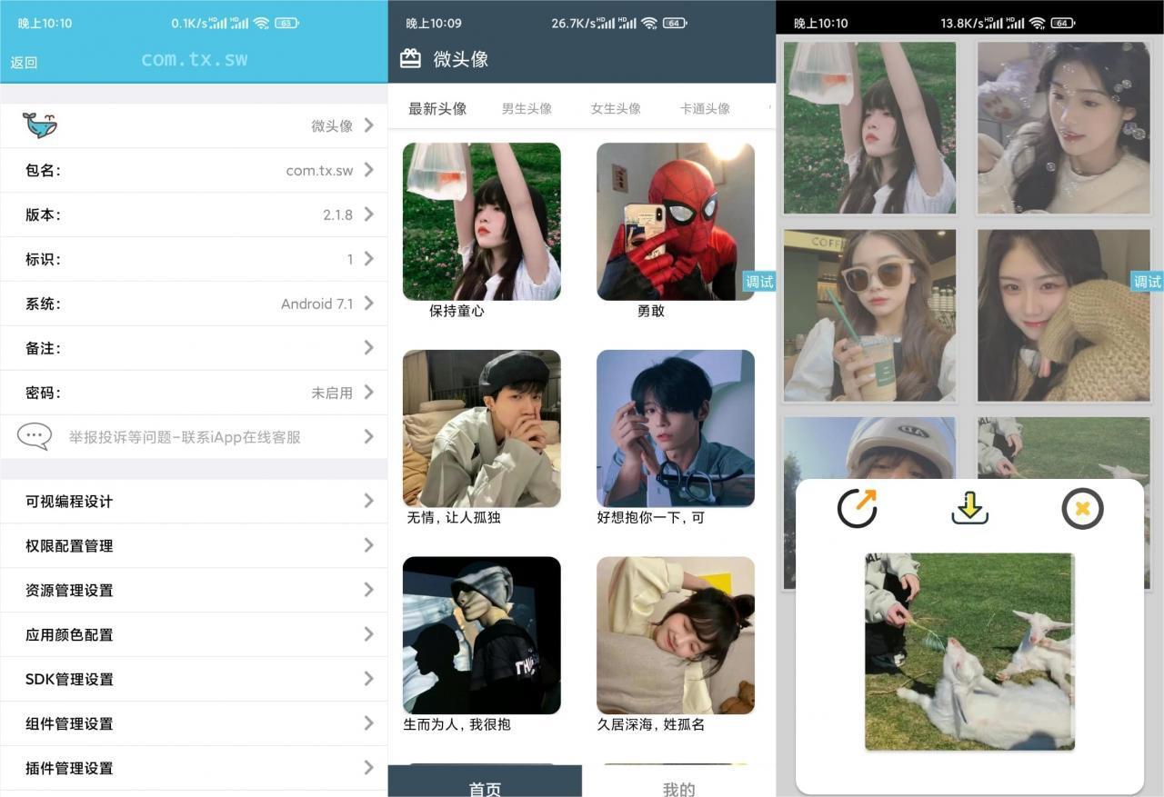Screen dimensions: 1164x797
Task: Open the 可视编程设计 row chevron
Action: (368, 501)
